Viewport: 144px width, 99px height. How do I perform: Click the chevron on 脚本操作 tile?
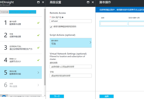point(90,43)
